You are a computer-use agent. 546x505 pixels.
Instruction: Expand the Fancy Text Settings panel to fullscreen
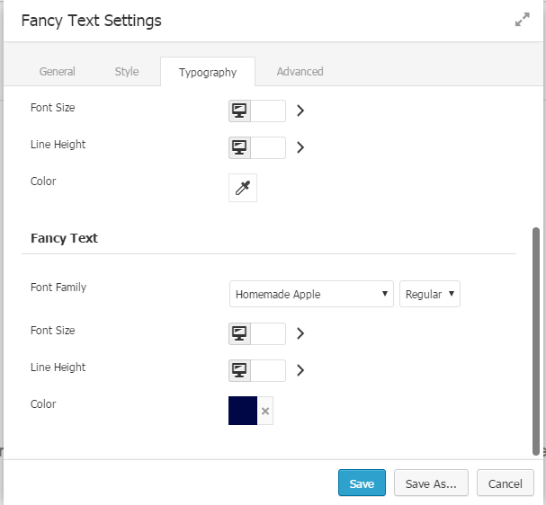pos(522,20)
